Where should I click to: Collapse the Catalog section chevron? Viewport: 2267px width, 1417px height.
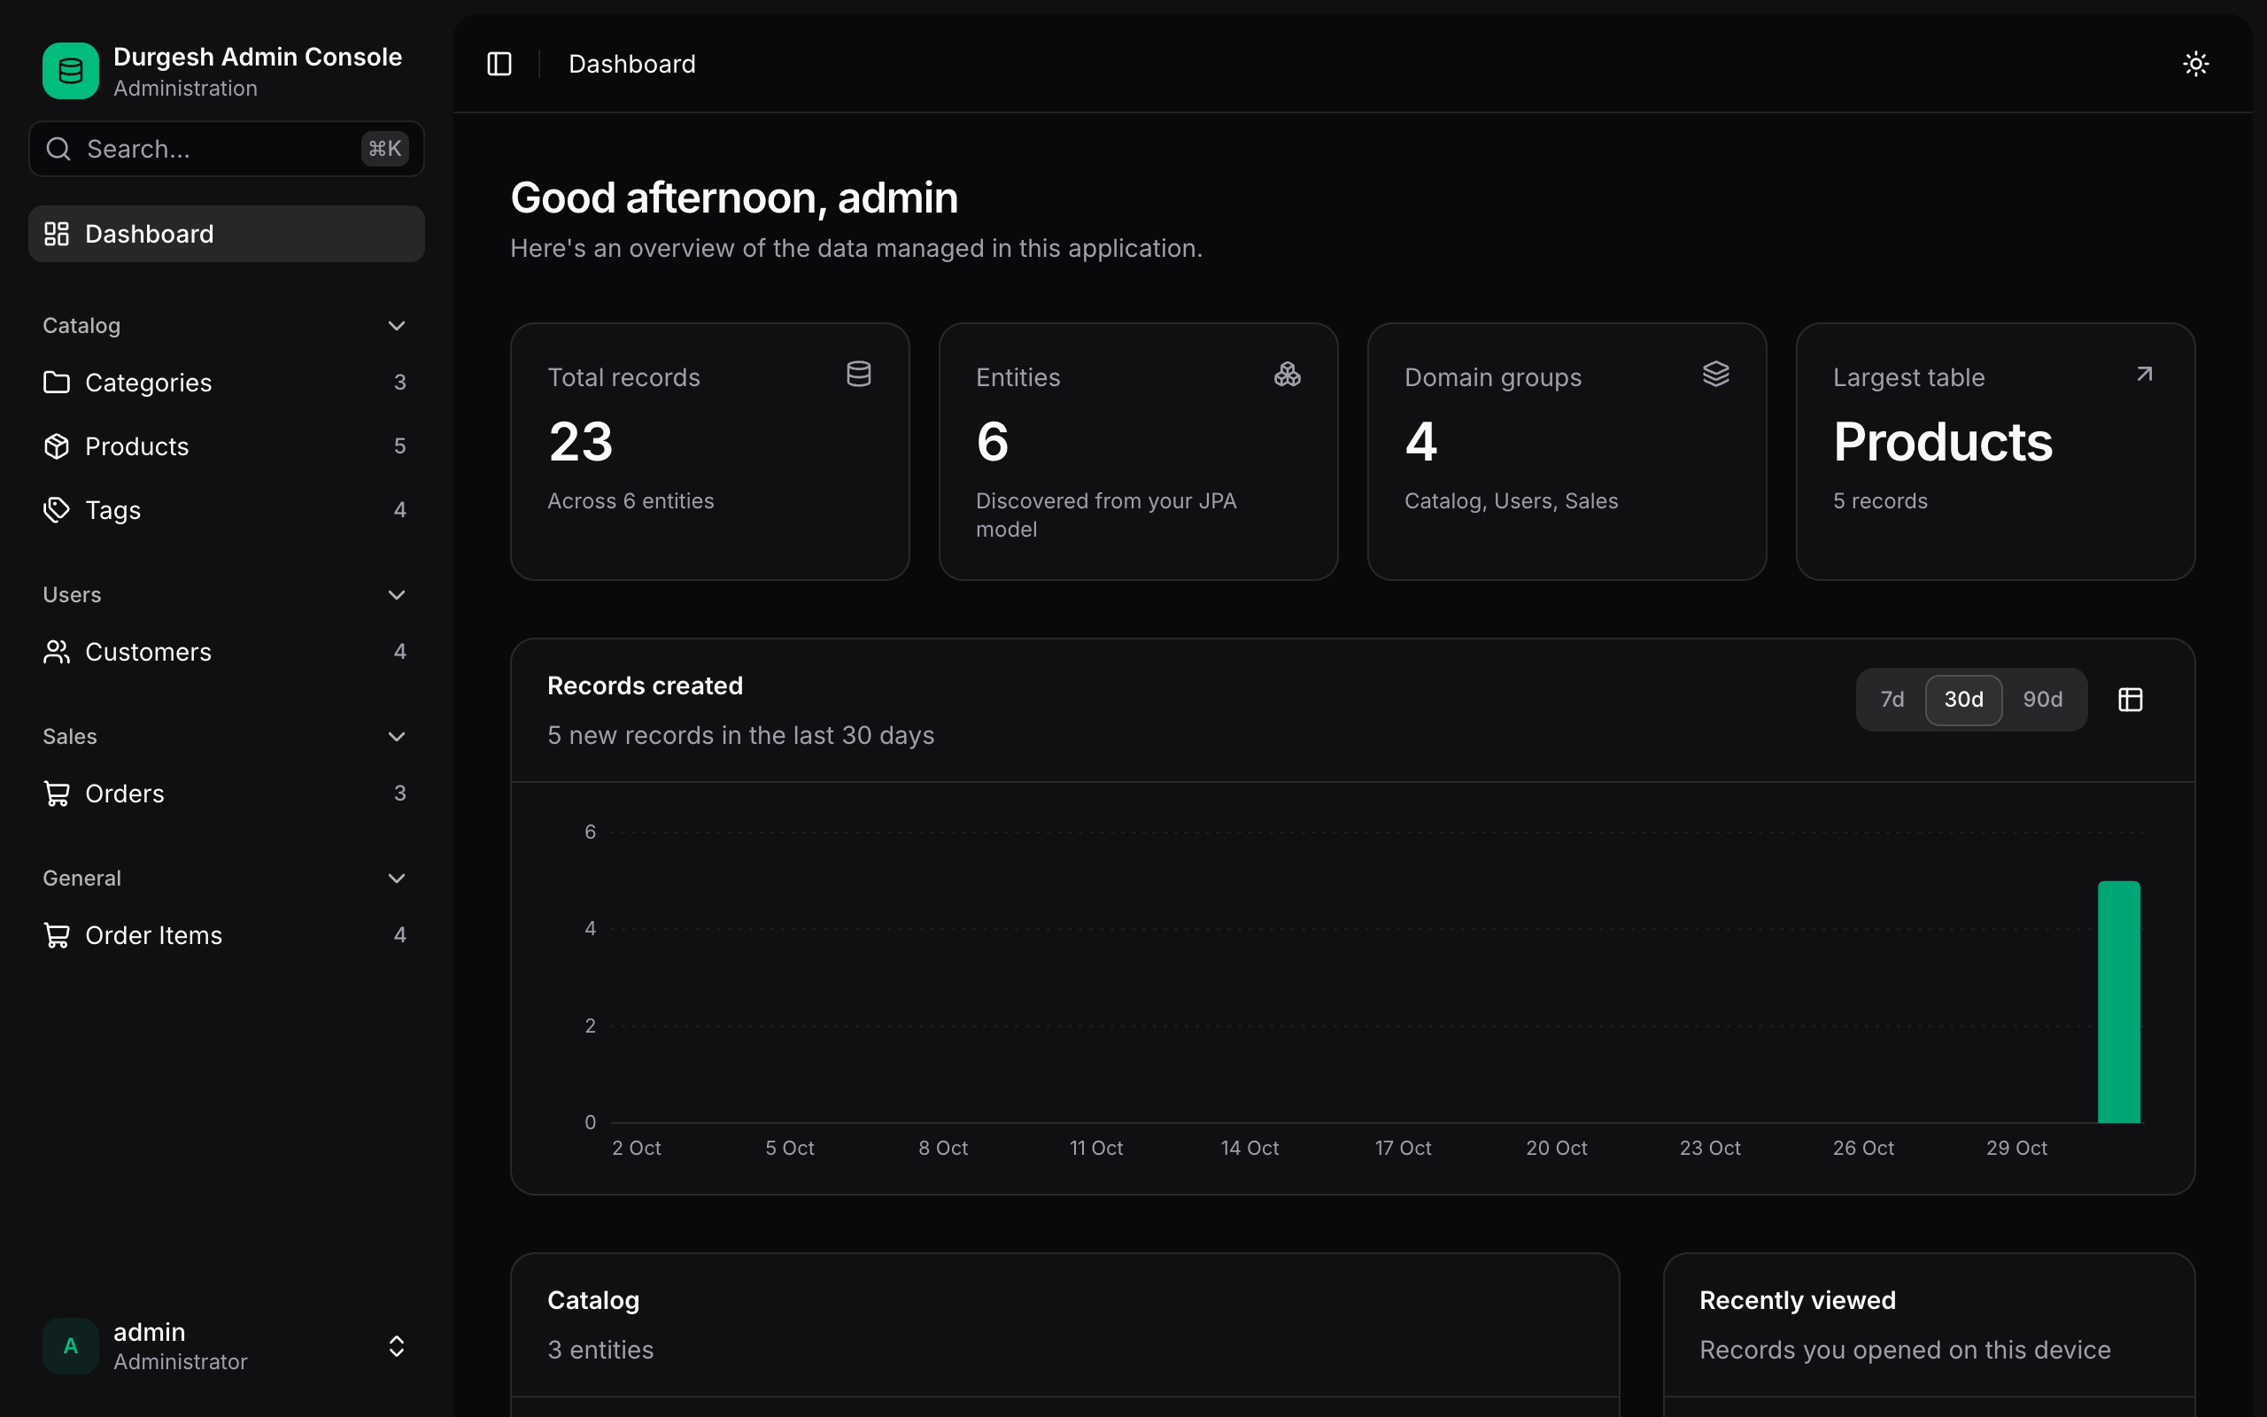pyautogui.click(x=396, y=325)
